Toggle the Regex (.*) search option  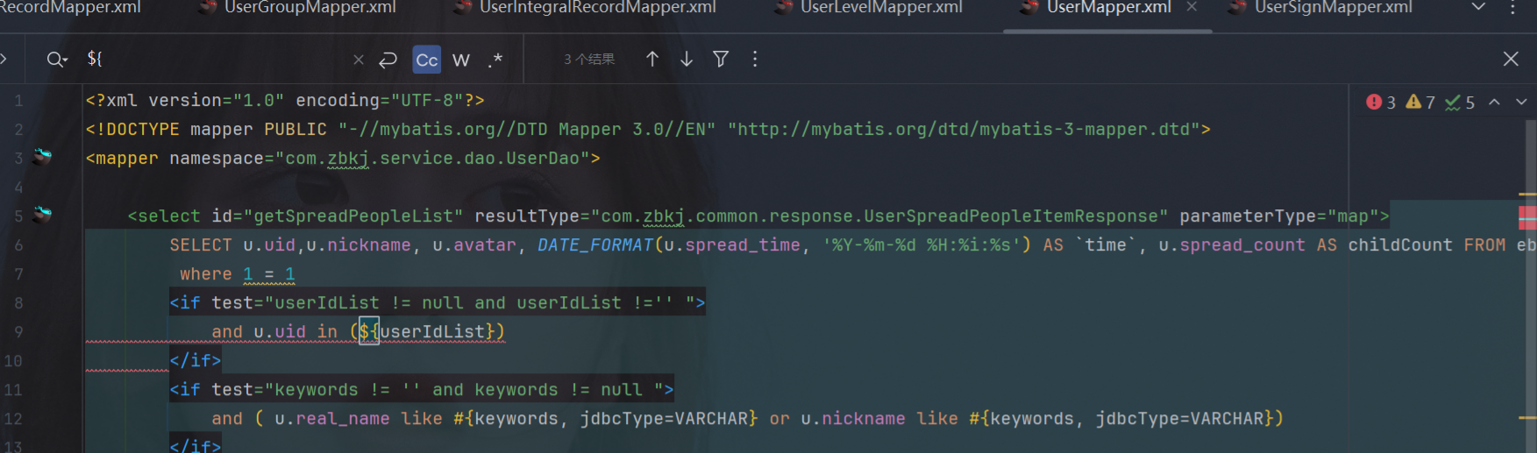495,60
